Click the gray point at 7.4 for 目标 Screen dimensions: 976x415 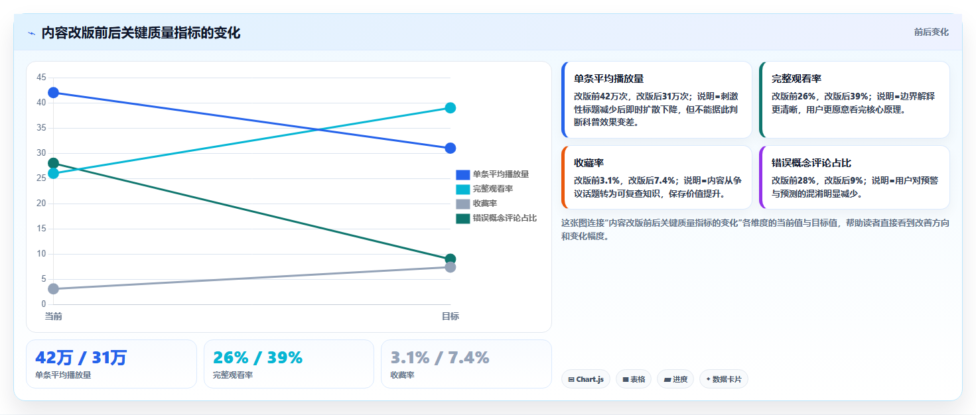450,267
